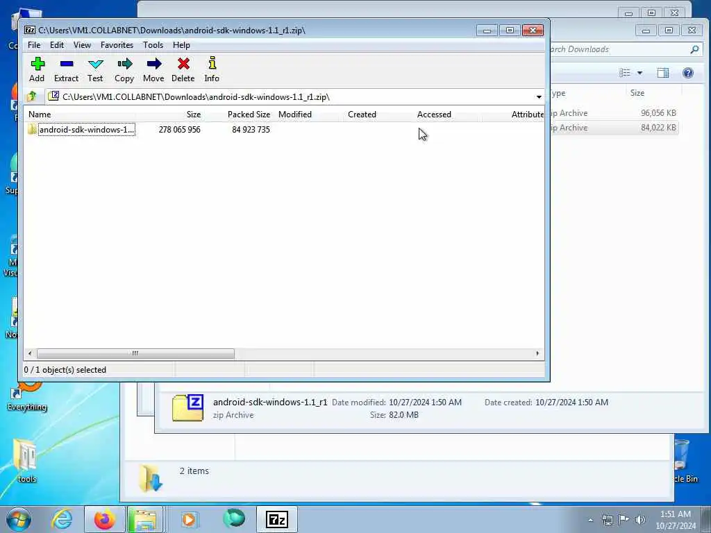Click the Copy toolbar icon
711x533 pixels.
click(124, 69)
